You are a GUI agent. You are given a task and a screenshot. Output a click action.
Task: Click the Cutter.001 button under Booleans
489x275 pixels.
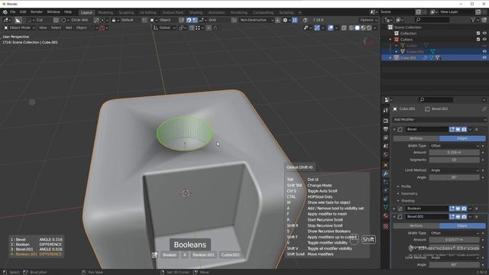[x=231, y=255]
